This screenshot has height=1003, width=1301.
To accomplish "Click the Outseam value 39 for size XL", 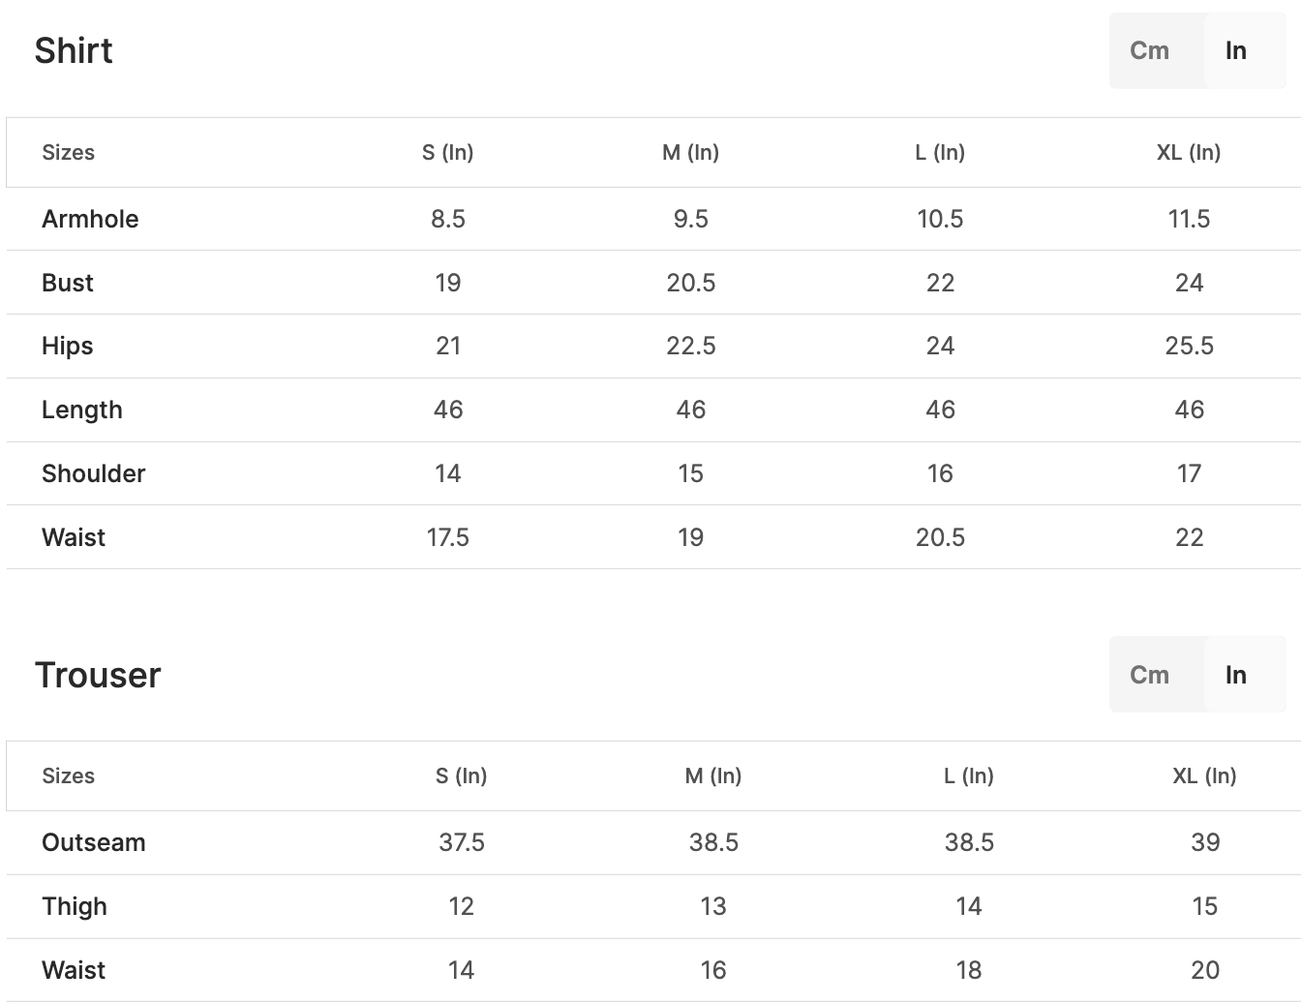I will click(x=1205, y=842).
